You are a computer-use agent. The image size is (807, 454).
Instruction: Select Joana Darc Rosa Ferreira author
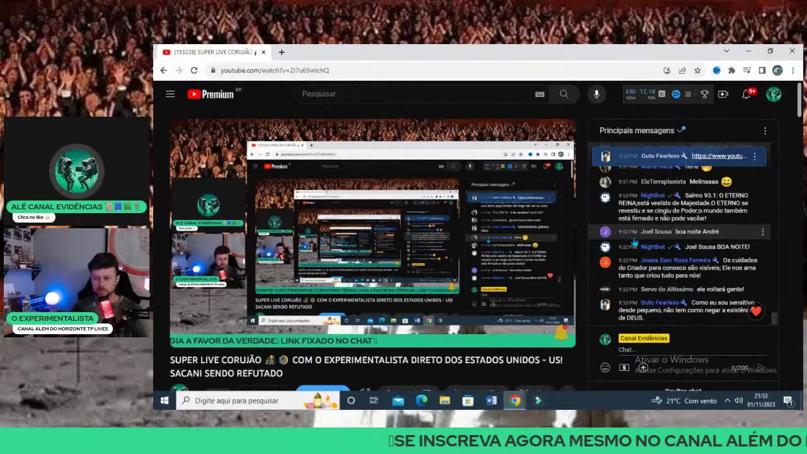675,260
